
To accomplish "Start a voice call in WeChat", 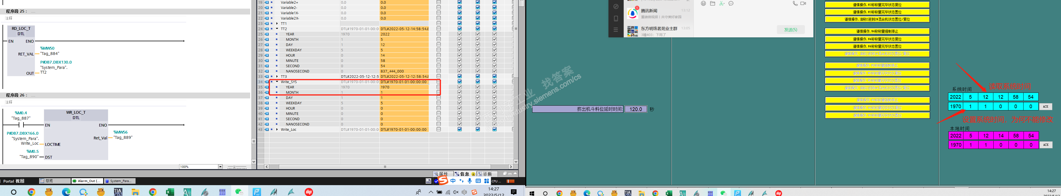I will pyautogui.click(x=795, y=3).
